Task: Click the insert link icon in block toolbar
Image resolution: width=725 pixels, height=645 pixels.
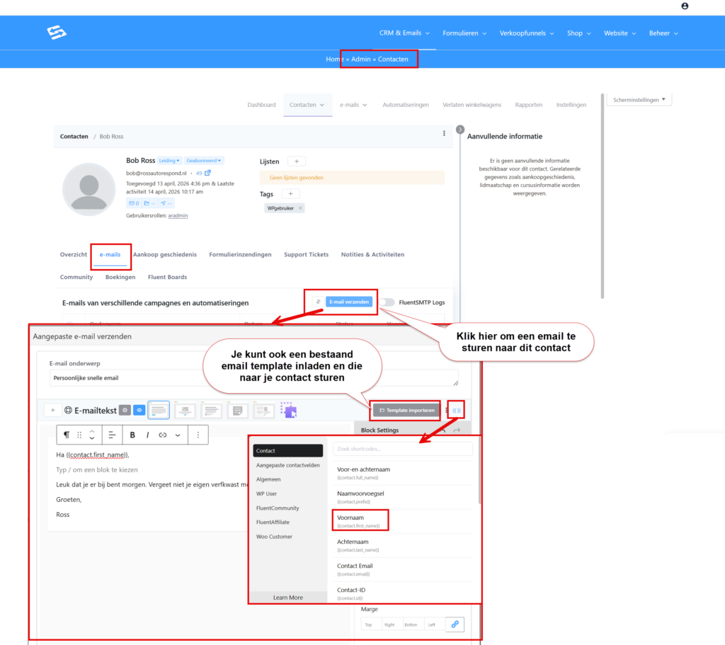Action: [162, 435]
